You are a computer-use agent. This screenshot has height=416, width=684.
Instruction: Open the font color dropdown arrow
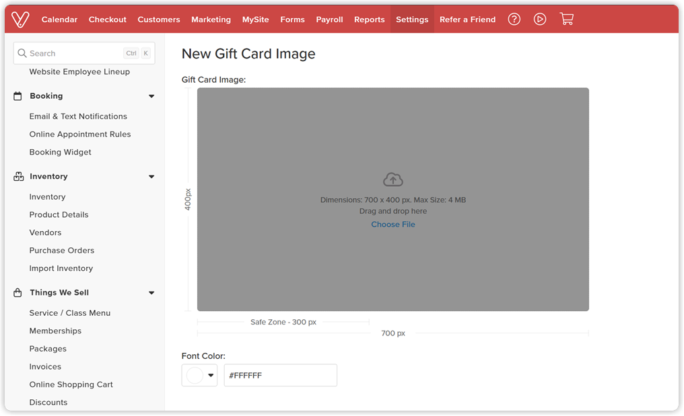[211, 376]
